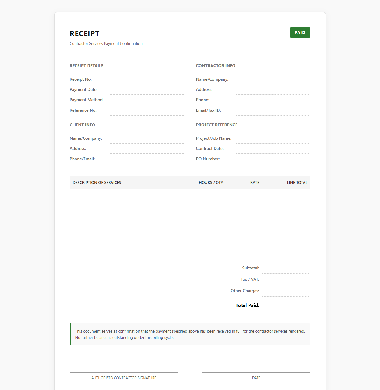Click the 'PO Number:' label
The image size is (380, 390).
click(208, 159)
